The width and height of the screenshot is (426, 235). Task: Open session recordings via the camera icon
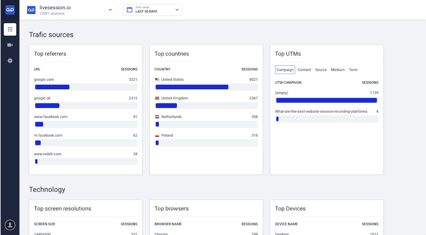point(10,45)
